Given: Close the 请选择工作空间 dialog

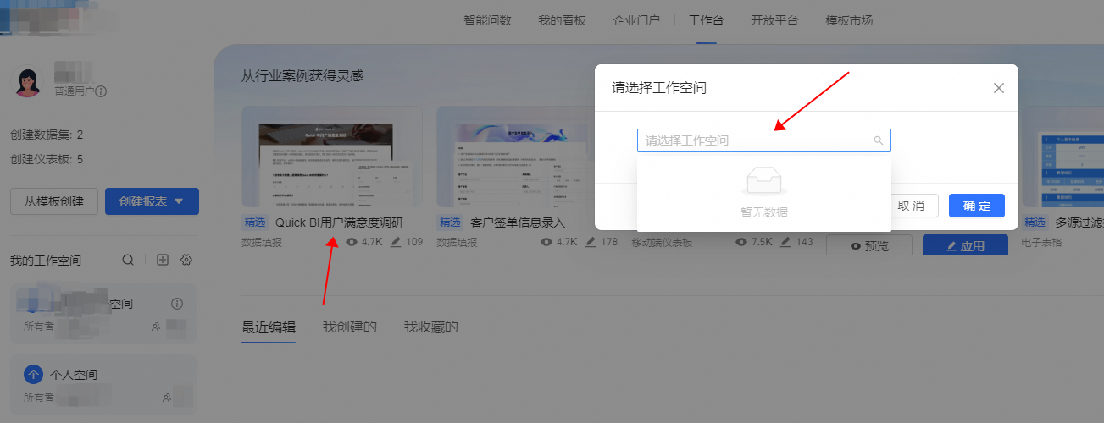Looking at the screenshot, I should pyautogui.click(x=998, y=88).
